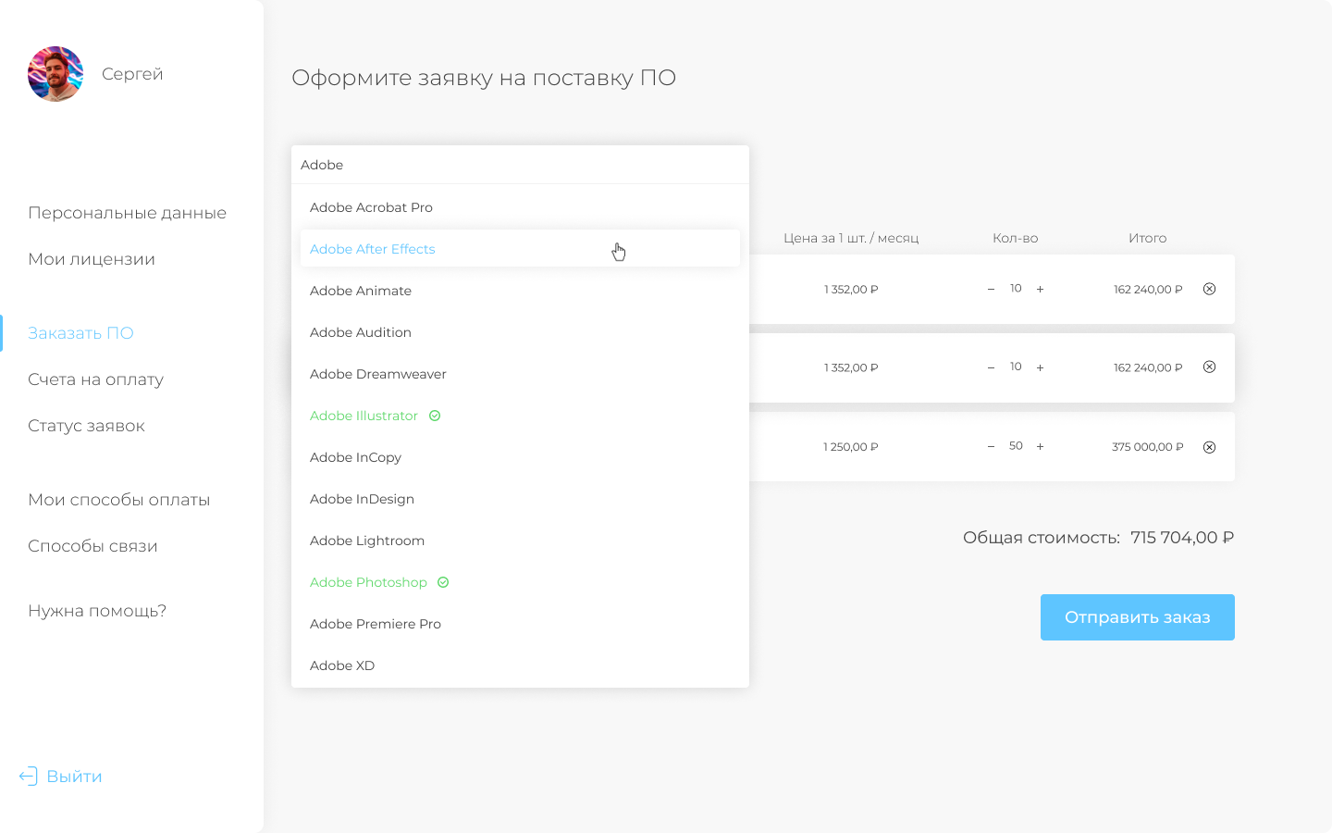Pick Adobe Lightroom from the list
The width and height of the screenshot is (1332, 833).
click(520, 541)
